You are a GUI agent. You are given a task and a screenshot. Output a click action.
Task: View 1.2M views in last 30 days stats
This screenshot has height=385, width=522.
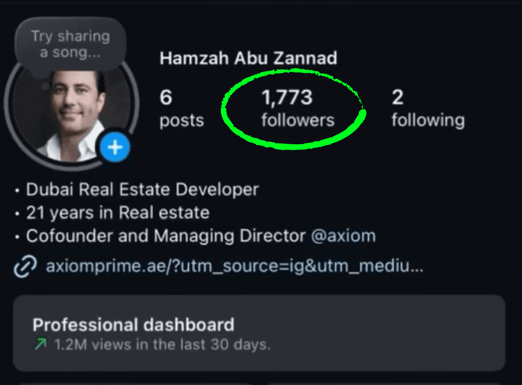click(x=161, y=344)
